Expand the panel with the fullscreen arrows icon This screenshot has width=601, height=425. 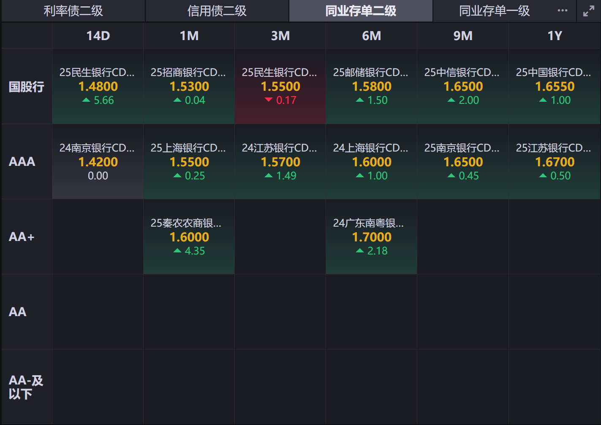pyautogui.click(x=589, y=11)
